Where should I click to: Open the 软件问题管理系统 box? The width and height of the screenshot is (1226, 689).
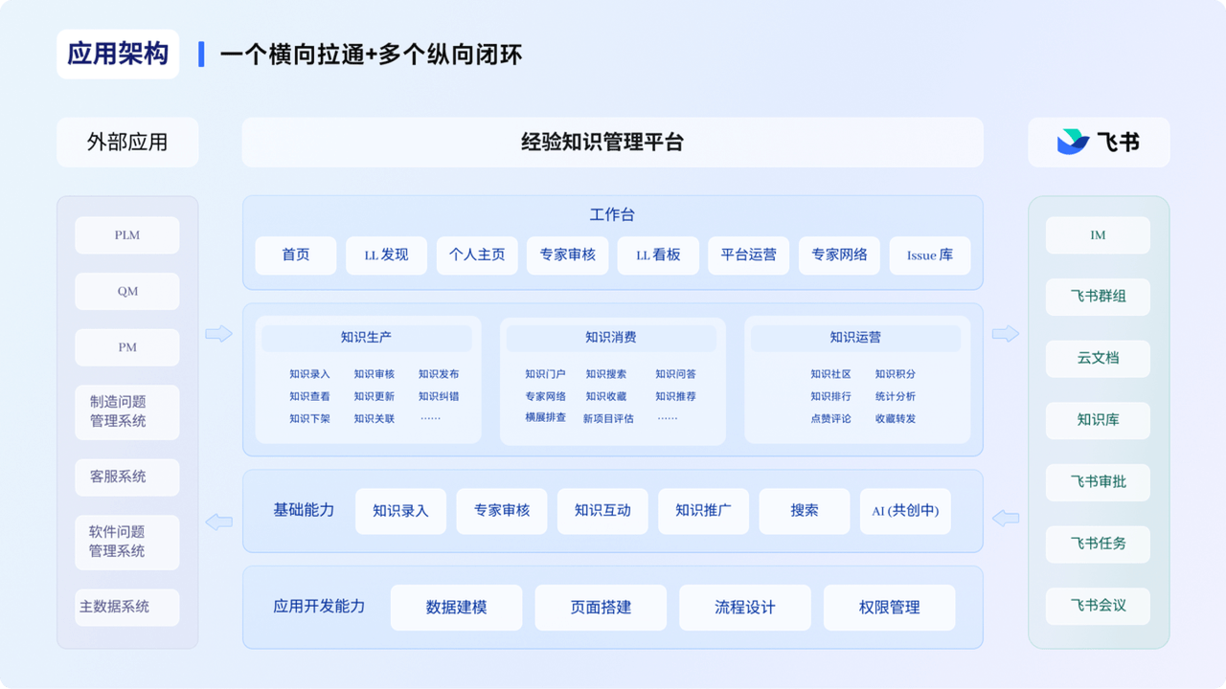coord(127,542)
